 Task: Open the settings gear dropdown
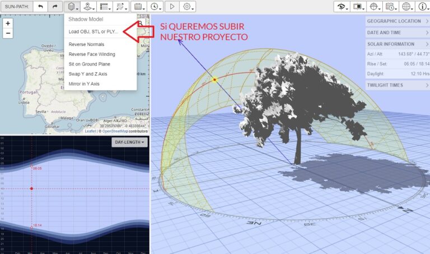click(x=188, y=7)
